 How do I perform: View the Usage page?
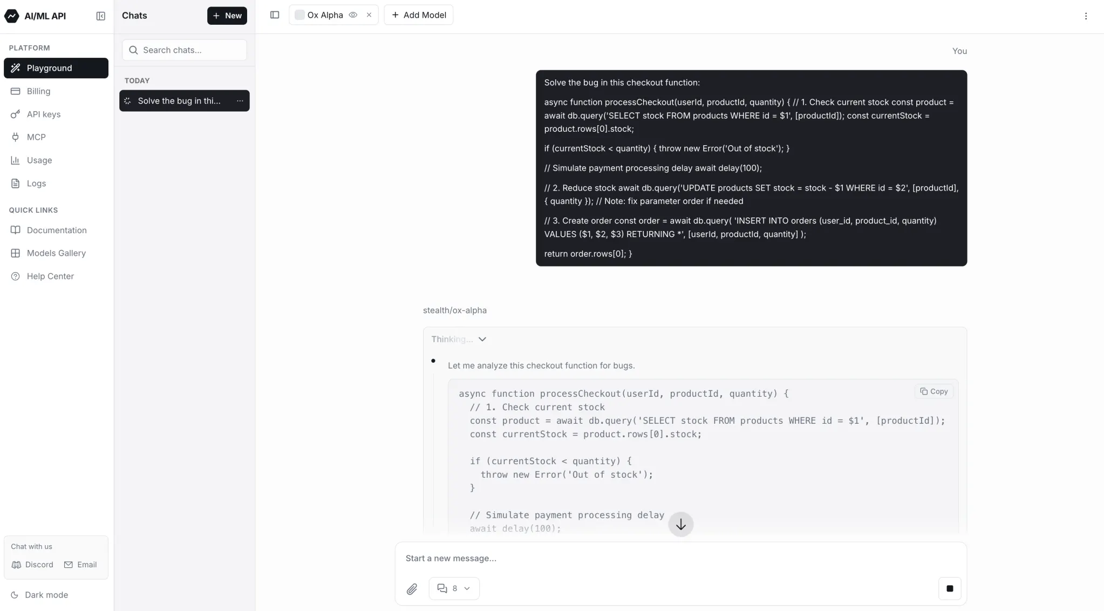(x=56, y=160)
